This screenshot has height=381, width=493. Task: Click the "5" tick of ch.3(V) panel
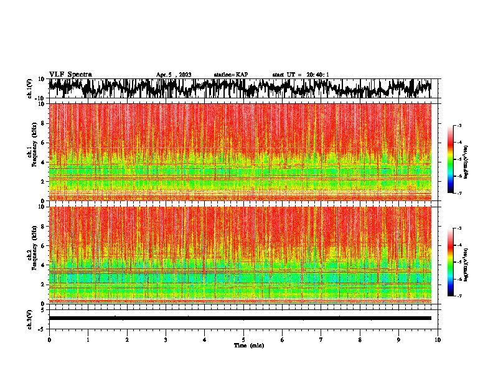click(43, 310)
